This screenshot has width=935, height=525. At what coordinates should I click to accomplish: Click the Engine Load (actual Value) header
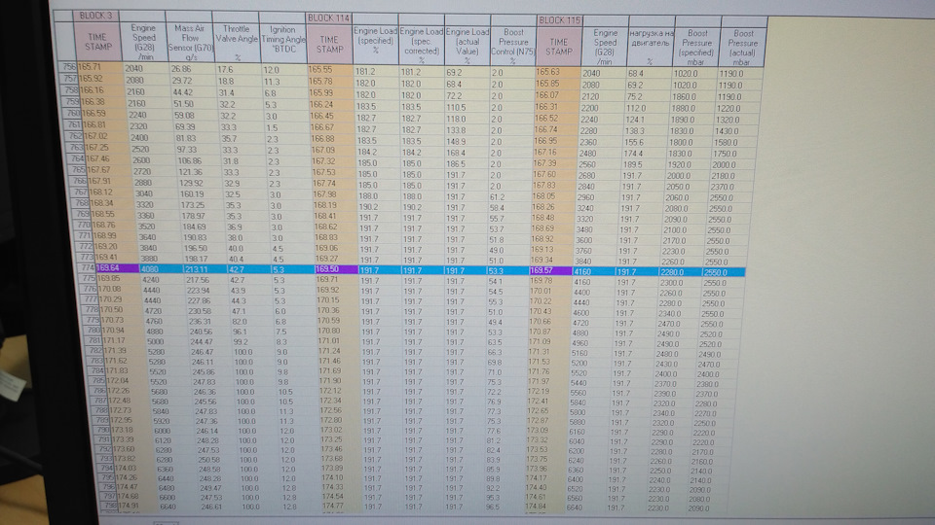(x=467, y=46)
